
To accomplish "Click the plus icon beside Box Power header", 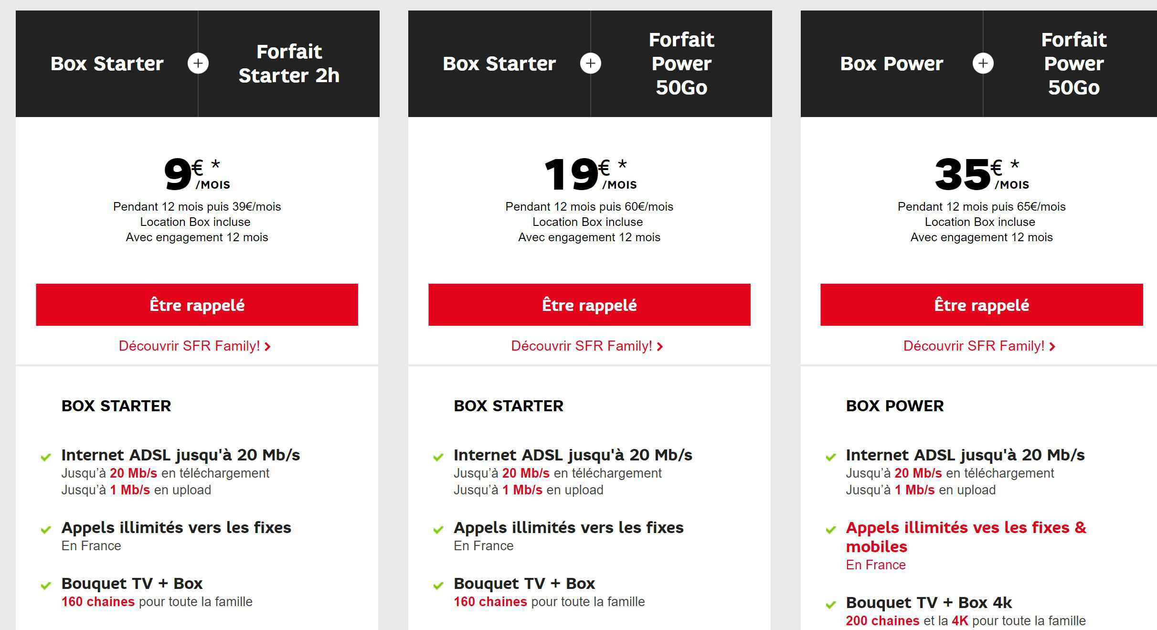I will [983, 64].
